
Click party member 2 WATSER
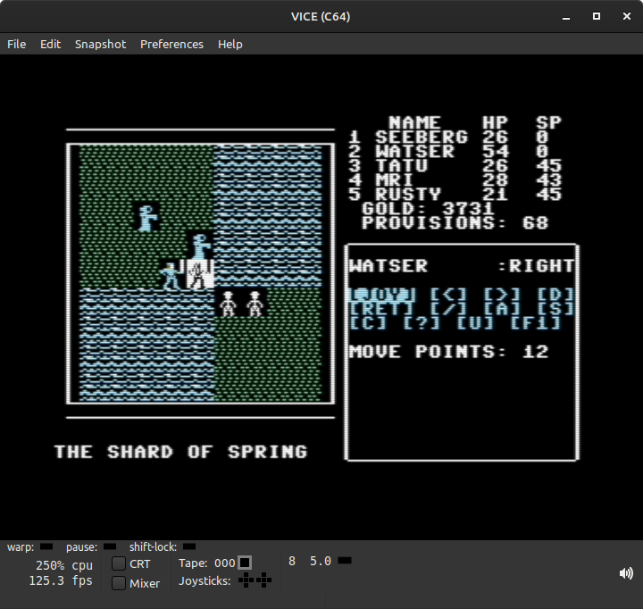coord(455,151)
